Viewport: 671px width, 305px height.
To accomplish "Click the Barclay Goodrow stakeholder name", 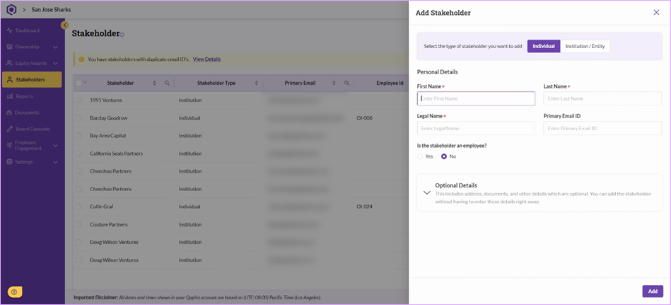I will (x=109, y=117).
